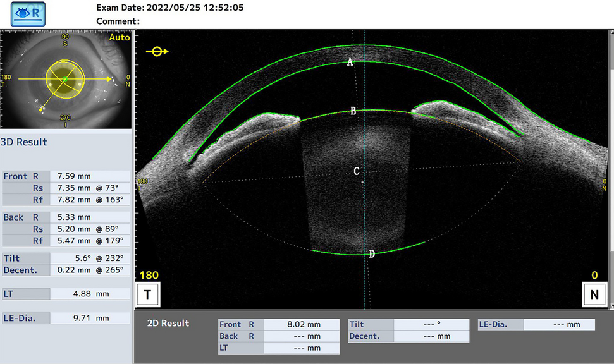Select Front Rs value 7.35 mm @ 73°
Viewport: 614px width, 364px height.
point(90,188)
